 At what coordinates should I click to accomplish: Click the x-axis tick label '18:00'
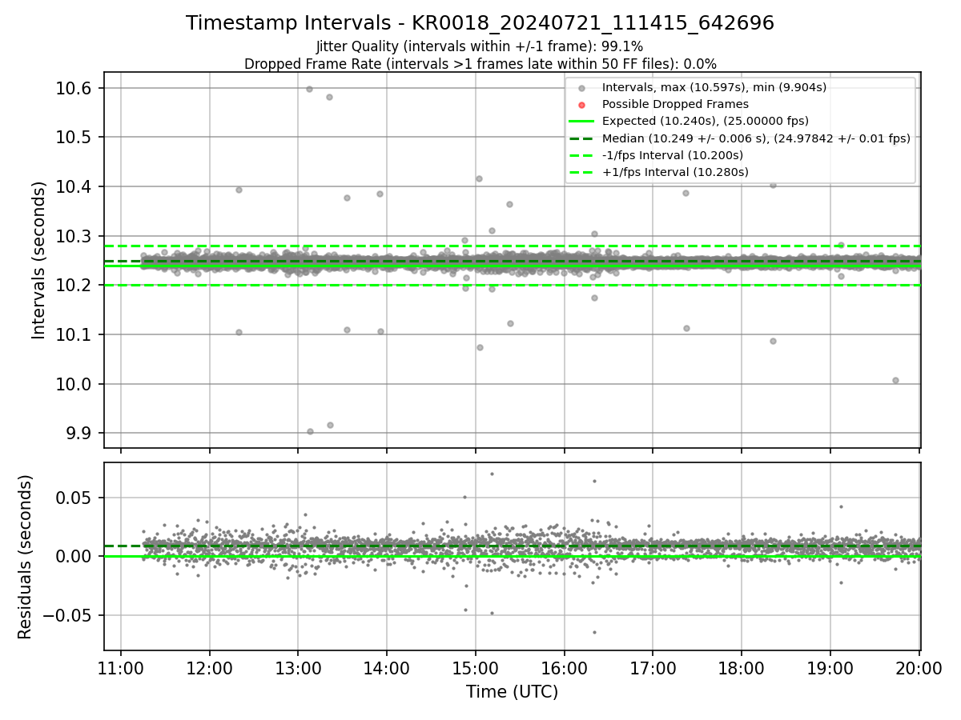pyautogui.click(x=741, y=668)
